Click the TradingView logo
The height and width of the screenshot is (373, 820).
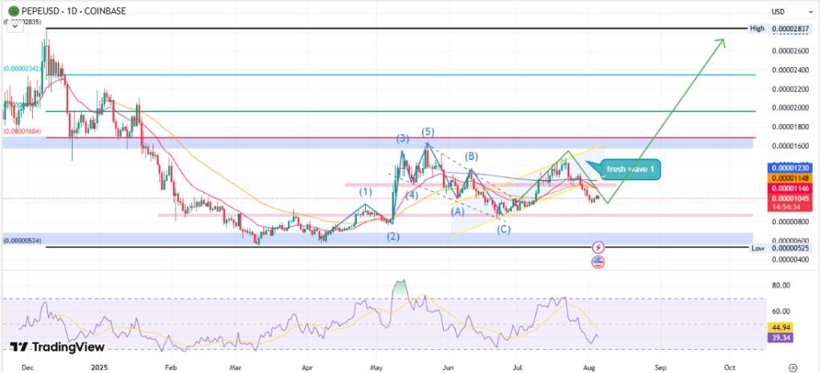tap(58, 347)
